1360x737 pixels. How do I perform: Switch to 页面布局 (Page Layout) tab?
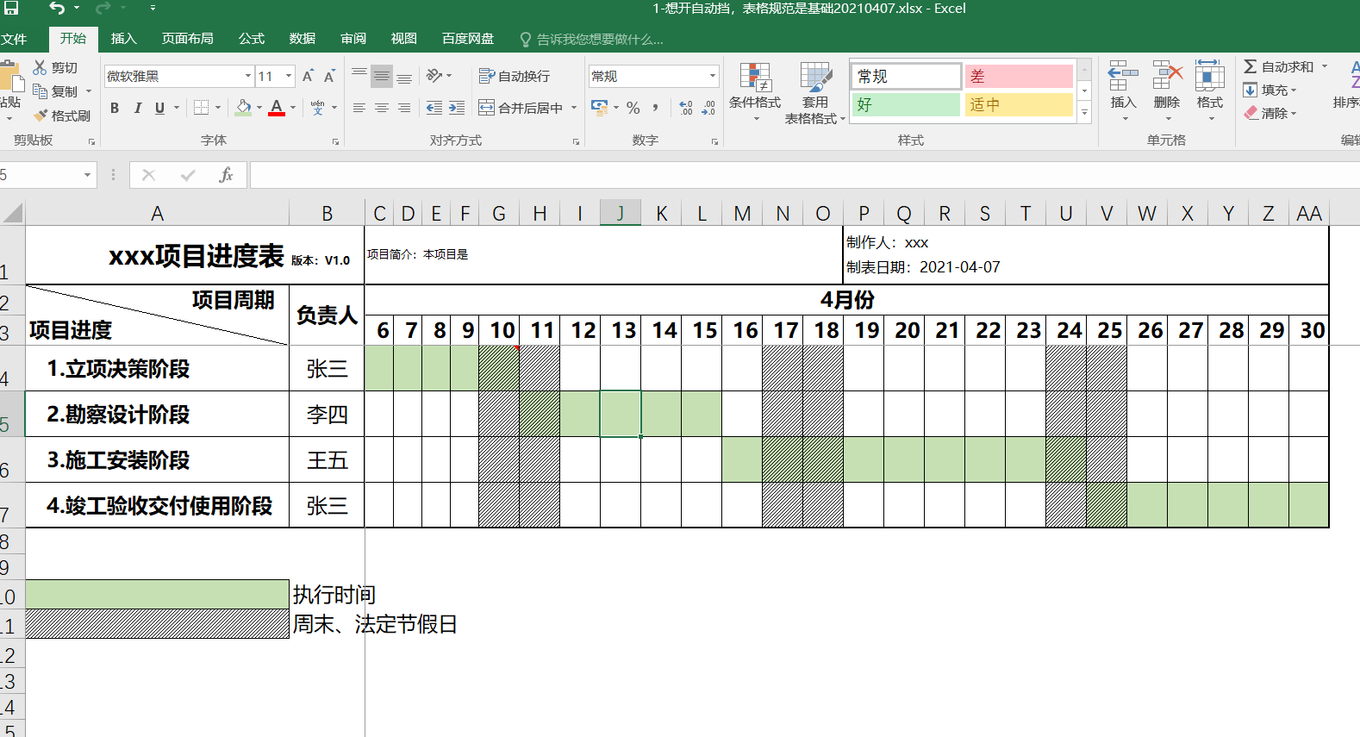point(188,39)
